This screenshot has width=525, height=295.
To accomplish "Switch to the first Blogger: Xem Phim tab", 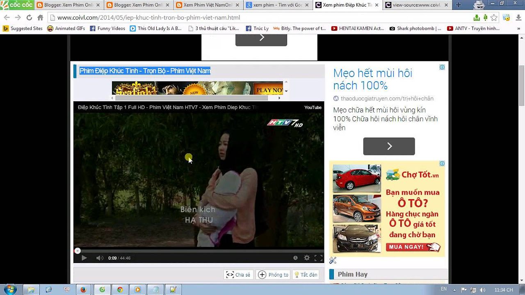I will (x=68, y=5).
